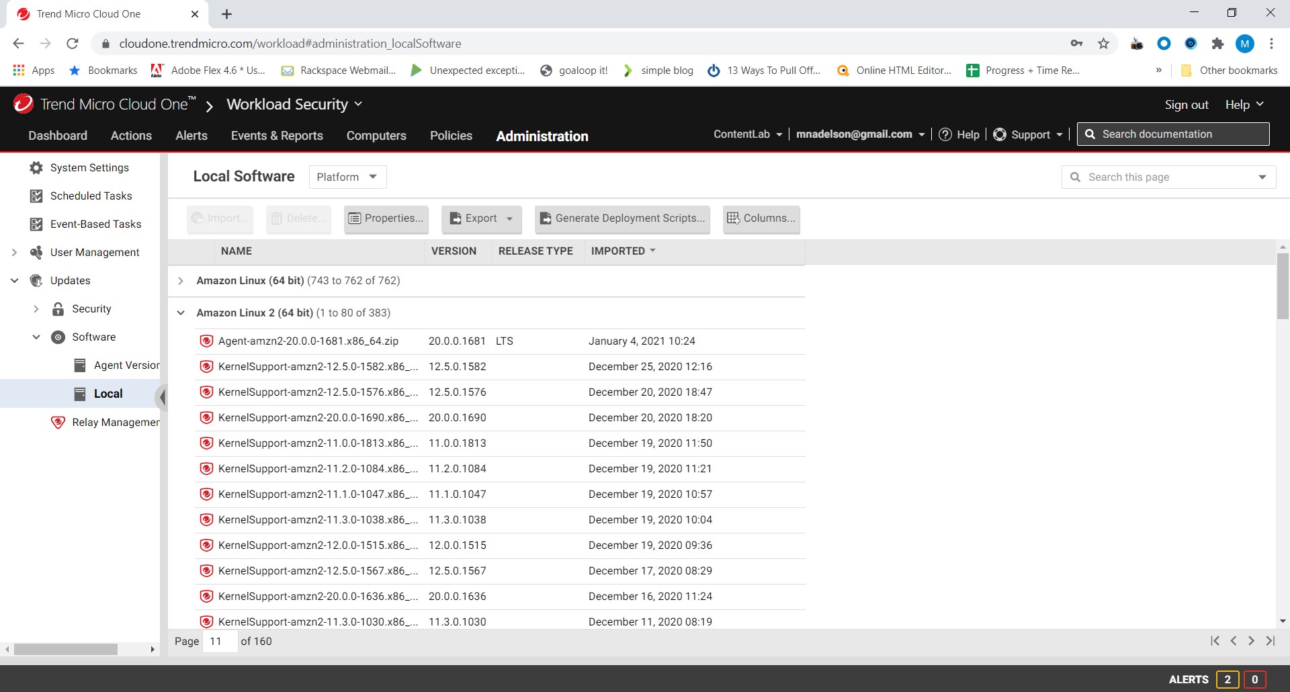The height and width of the screenshot is (692, 1290).
Task: Open the Alerts tab
Action: tap(191, 136)
